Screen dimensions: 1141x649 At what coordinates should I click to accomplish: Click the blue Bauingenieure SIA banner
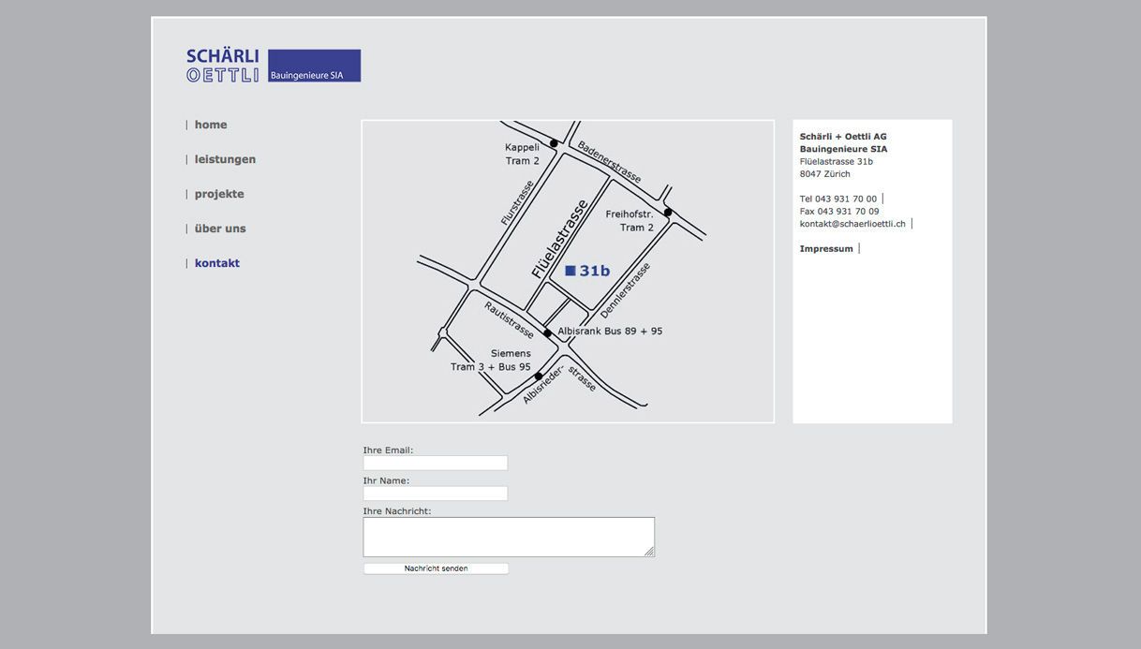coord(314,66)
